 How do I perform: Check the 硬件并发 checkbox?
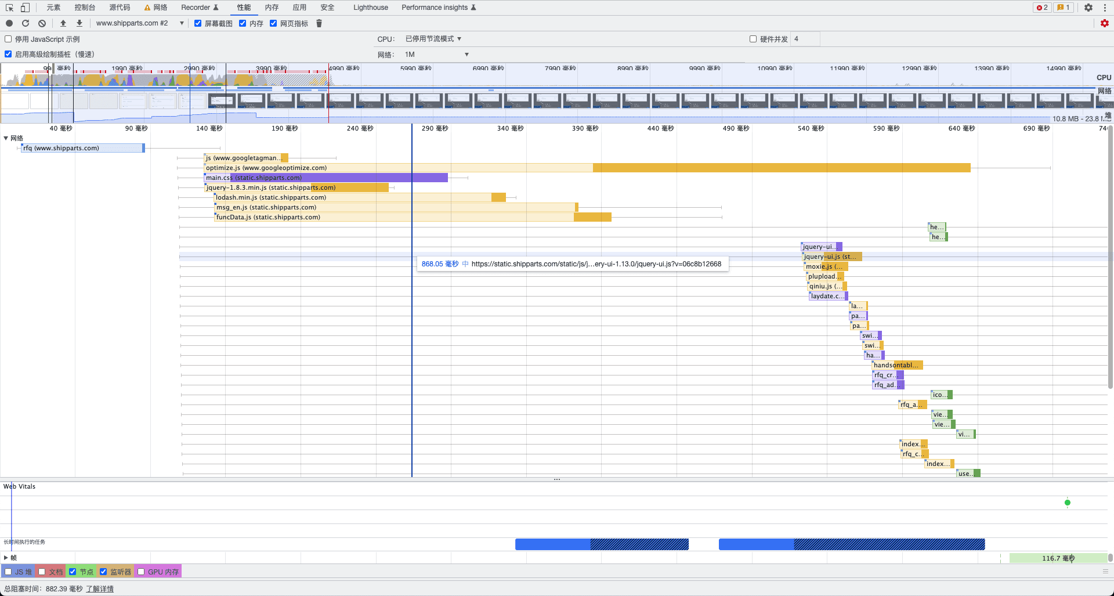(x=753, y=39)
